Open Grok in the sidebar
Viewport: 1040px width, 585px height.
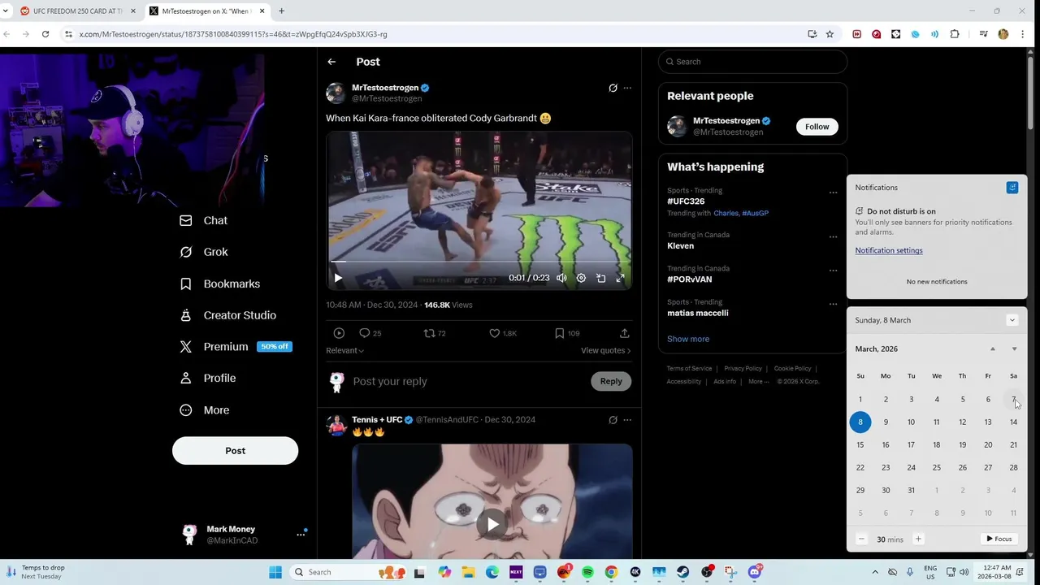[x=204, y=252]
